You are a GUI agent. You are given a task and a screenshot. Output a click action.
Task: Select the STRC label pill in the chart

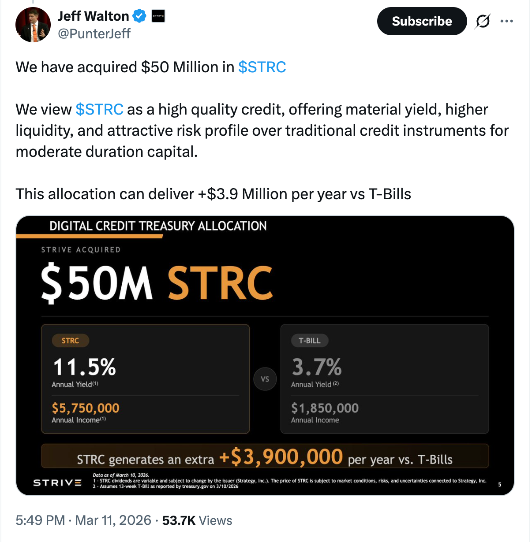click(x=70, y=340)
